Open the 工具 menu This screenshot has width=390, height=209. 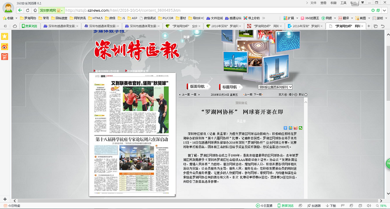point(344,3)
